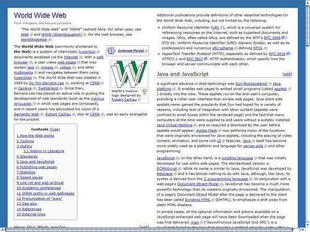
Task: Open '13 See also' entry
Action: coord(27,204)
